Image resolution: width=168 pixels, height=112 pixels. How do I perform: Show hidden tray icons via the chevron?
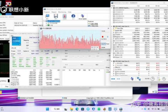(142, 109)
